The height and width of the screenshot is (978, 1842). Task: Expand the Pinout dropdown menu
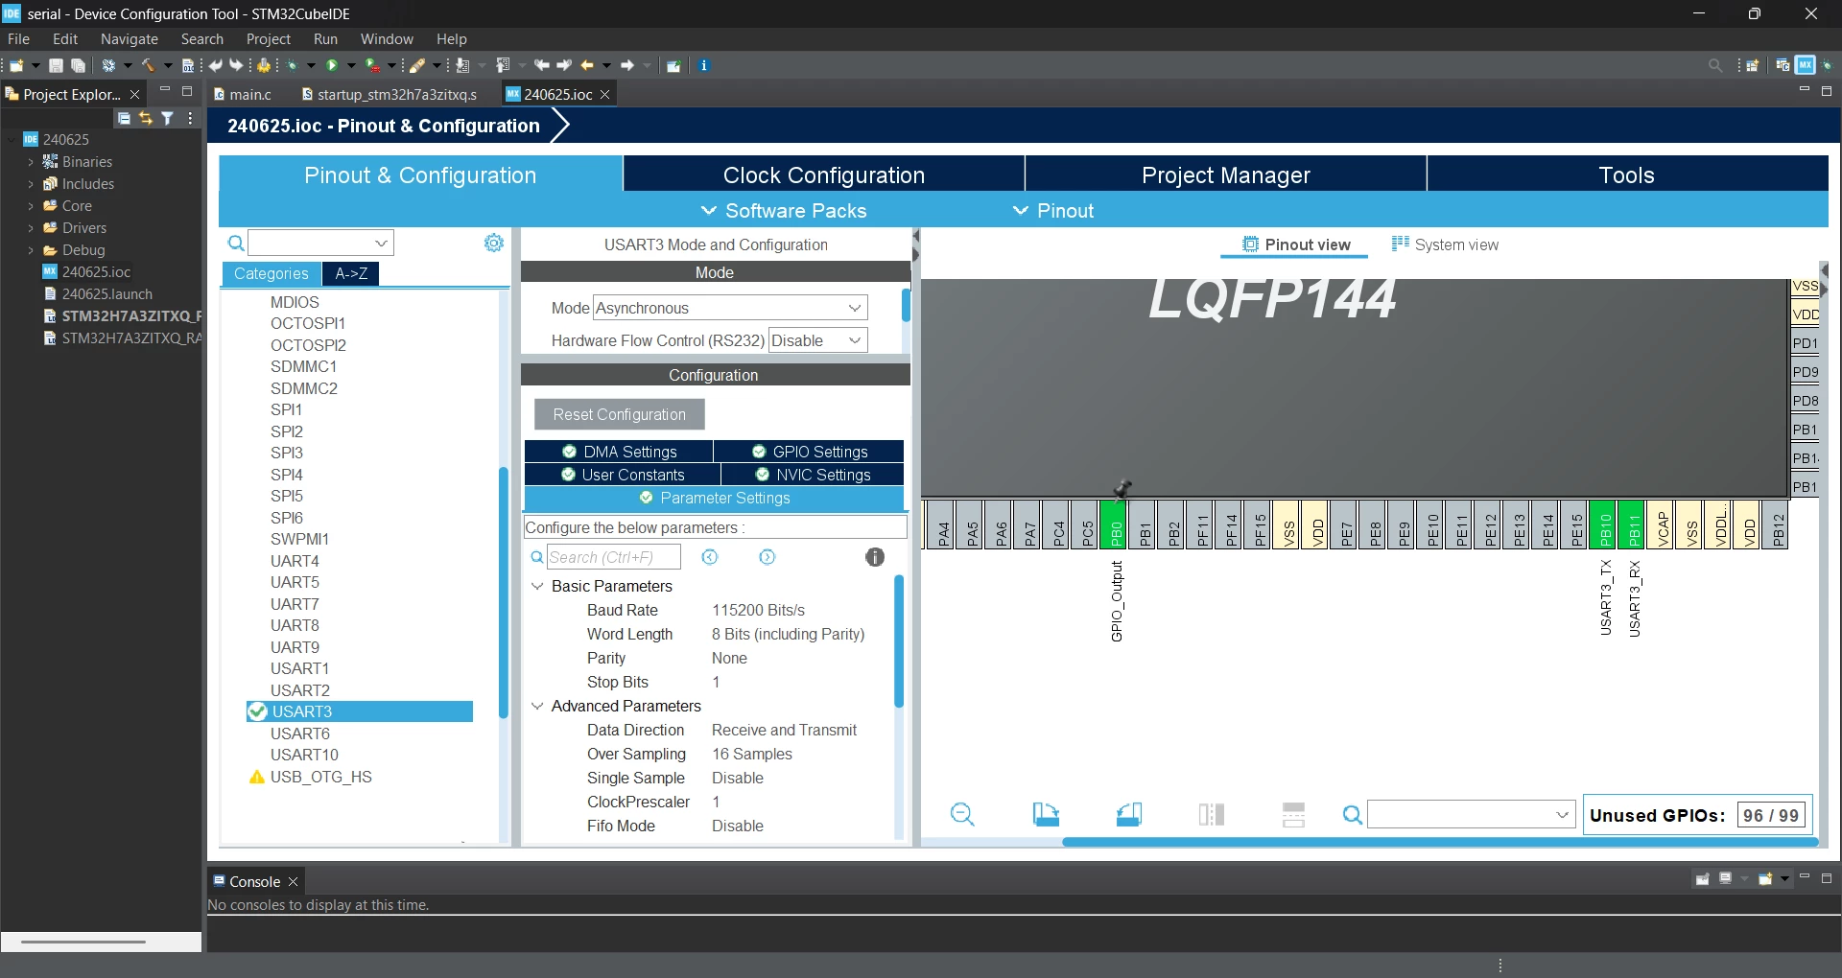[x=1053, y=211]
